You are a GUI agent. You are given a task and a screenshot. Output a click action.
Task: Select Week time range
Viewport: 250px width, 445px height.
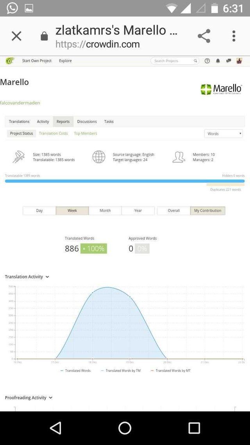coord(72,211)
